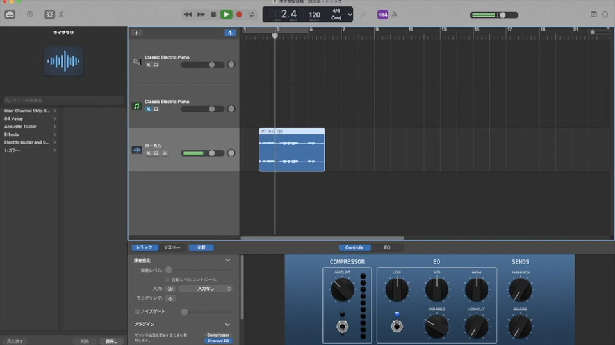Viewport: 615px width, 345px height.
Task: Unmute the second Classic Electric Piano track
Action: [x=149, y=109]
